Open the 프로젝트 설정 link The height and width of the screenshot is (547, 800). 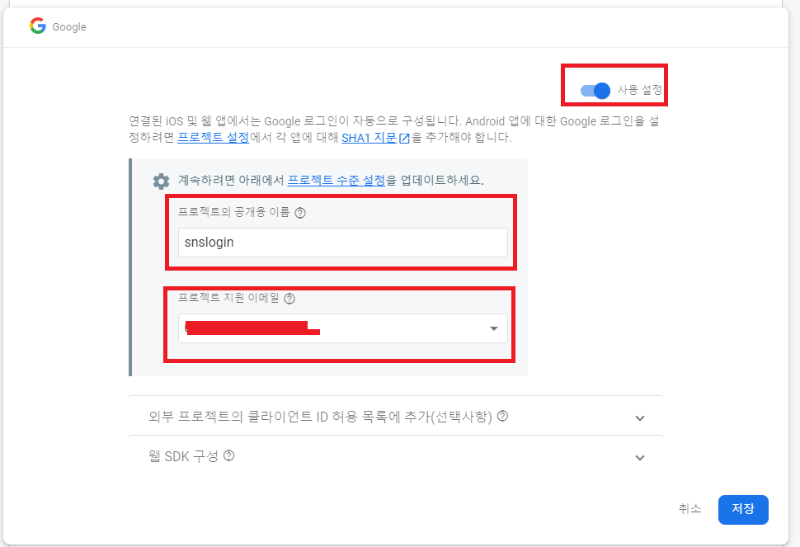pos(214,137)
